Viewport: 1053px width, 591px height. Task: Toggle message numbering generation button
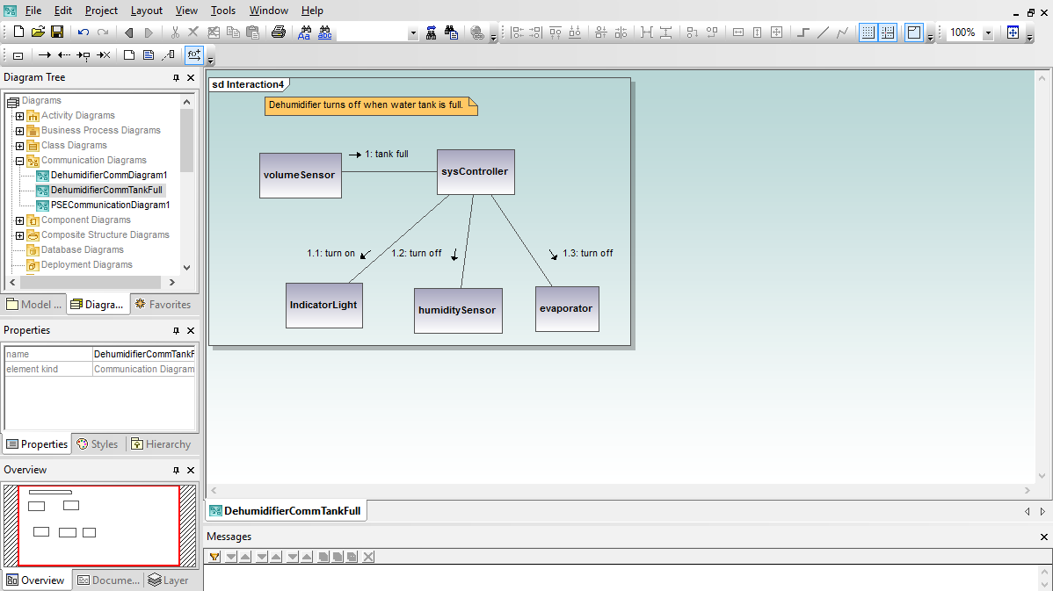(x=194, y=55)
